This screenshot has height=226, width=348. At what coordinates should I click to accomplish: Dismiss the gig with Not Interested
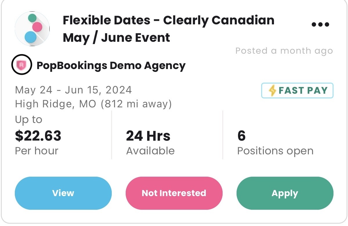pos(174,193)
